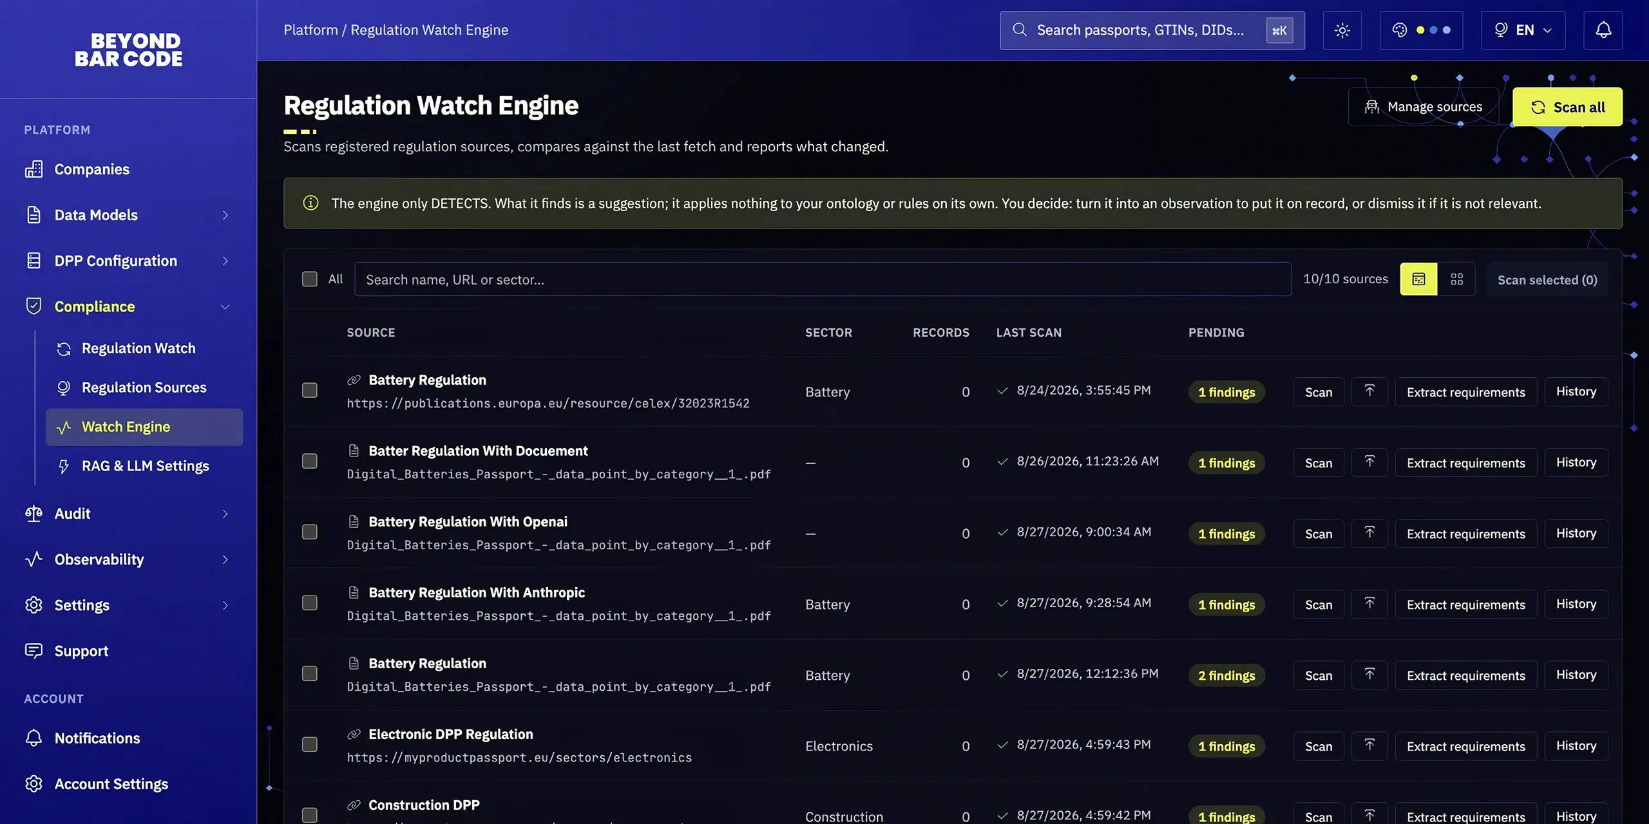Image resolution: width=1649 pixels, height=824 pixels.
Task: Select checkbox for Batter Regulation With Docuement
Action: [310, 461]
